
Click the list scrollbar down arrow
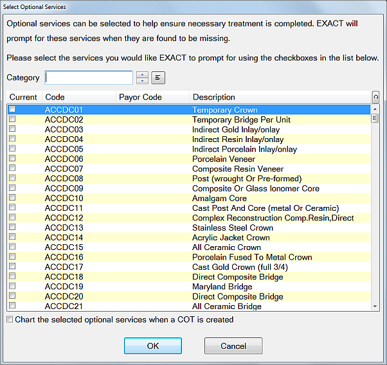coord(375,307)
